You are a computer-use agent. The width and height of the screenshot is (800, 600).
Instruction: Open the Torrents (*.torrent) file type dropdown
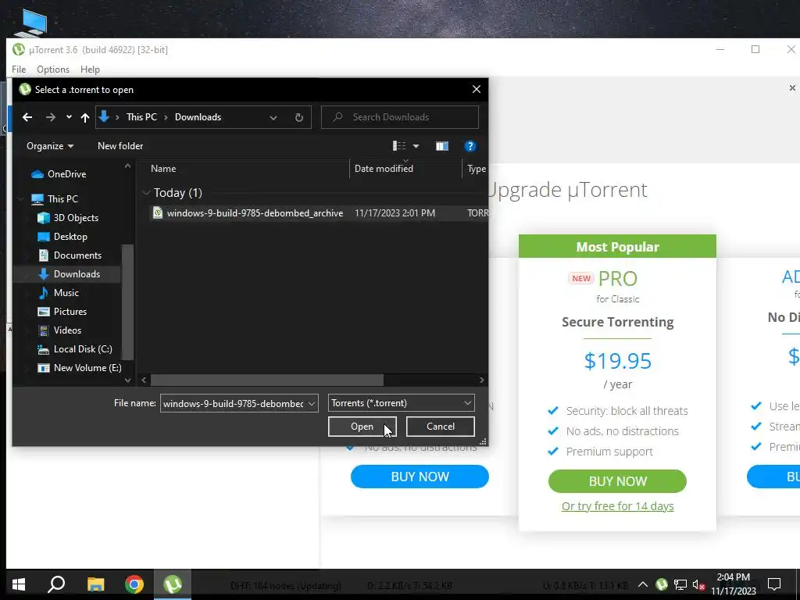[x=401, y=403]
